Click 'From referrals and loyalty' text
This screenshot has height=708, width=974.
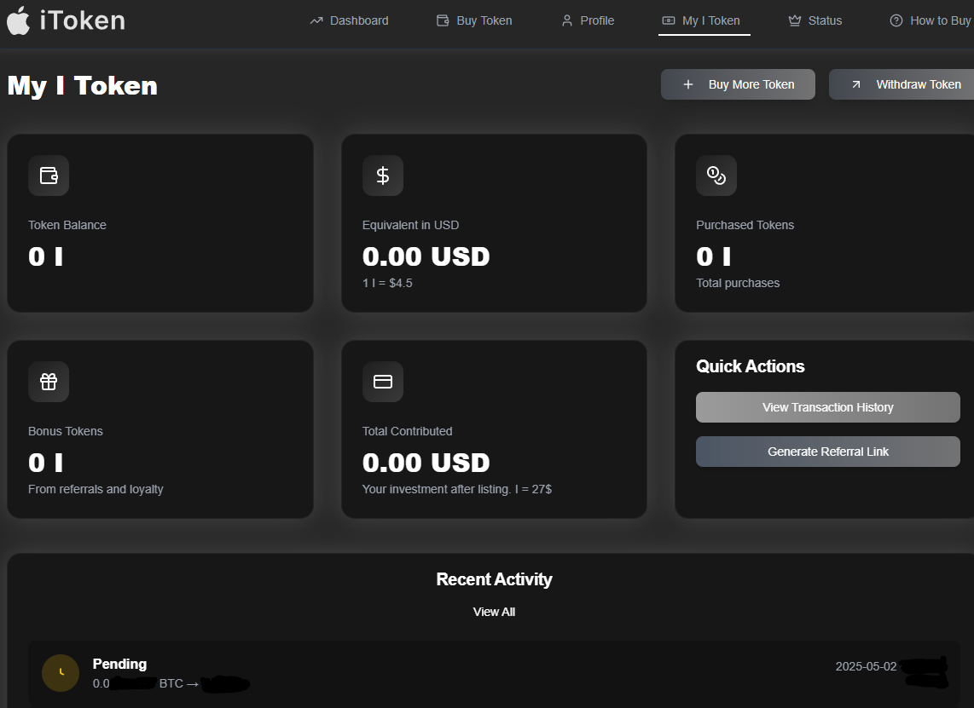coord(96,489)
